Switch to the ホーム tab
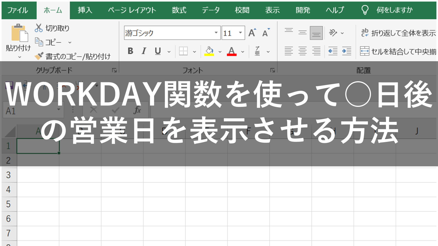The height and width of the screenshot is (246, 438). (x=53, y=10)
